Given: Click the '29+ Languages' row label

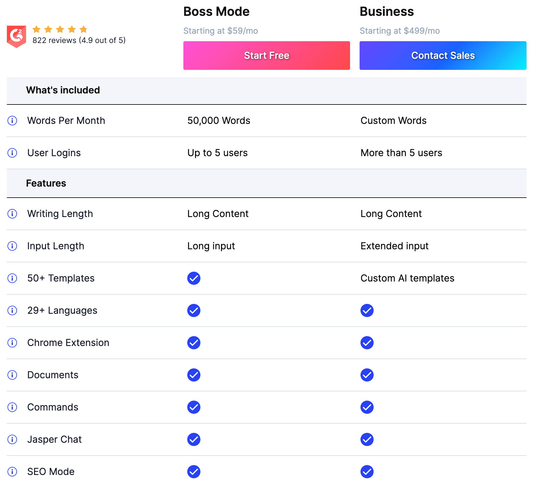Looking at the screenshot, I should point(62,310).
